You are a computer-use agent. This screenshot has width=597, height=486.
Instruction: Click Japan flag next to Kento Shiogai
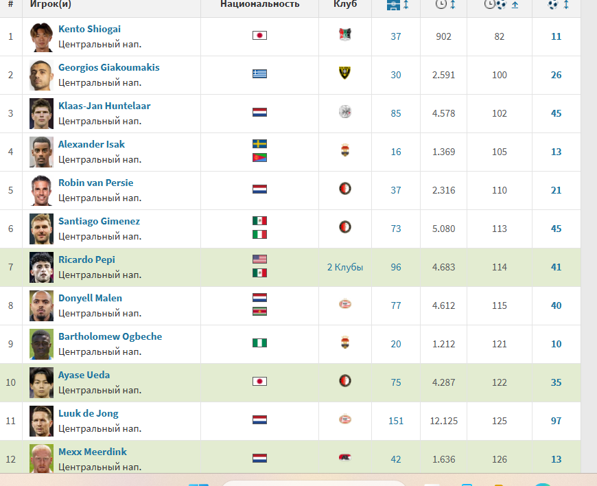(x=259, y=36)
